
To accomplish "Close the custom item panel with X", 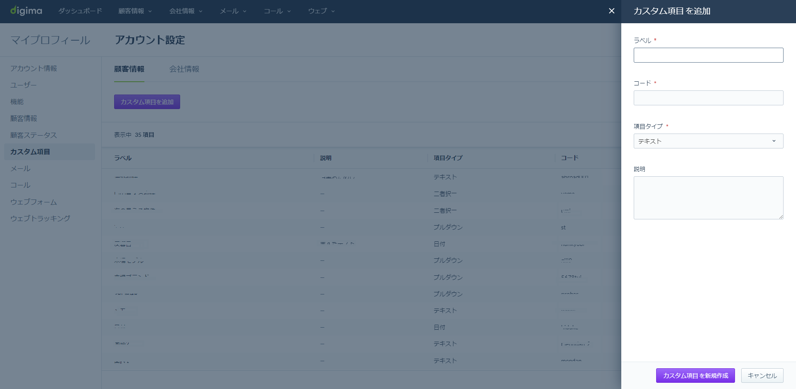I will coord(611,11).
